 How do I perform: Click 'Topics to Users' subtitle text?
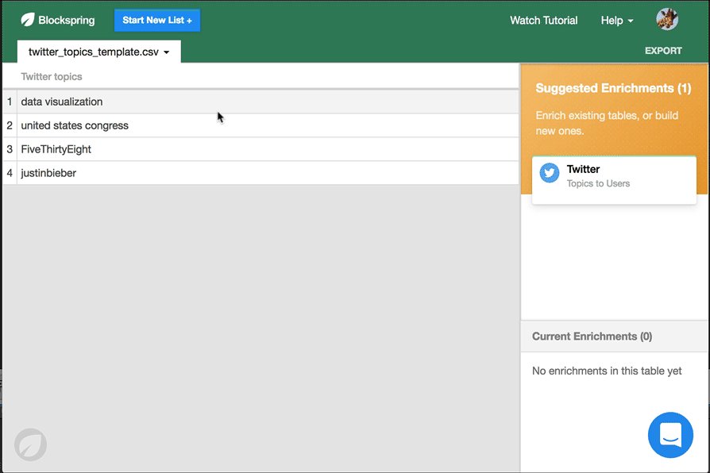[598, 183]
